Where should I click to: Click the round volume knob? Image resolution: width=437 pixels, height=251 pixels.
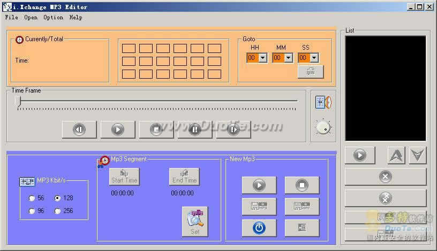[x=323, y=128]
